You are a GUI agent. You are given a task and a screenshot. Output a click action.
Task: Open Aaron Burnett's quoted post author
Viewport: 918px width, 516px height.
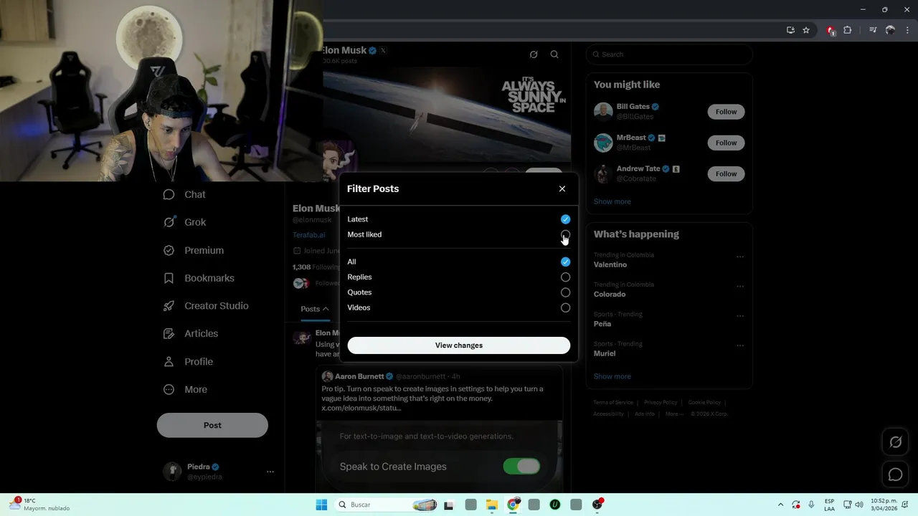point(359,376)
